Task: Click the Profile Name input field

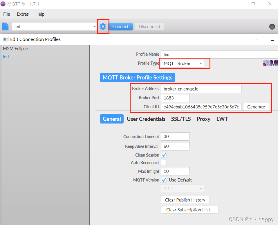Action: coord(219,55)
